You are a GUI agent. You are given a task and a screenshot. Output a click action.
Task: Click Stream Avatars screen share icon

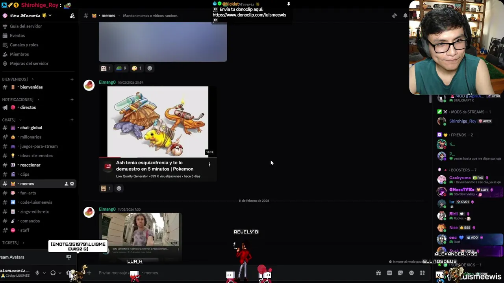point(69,257)
